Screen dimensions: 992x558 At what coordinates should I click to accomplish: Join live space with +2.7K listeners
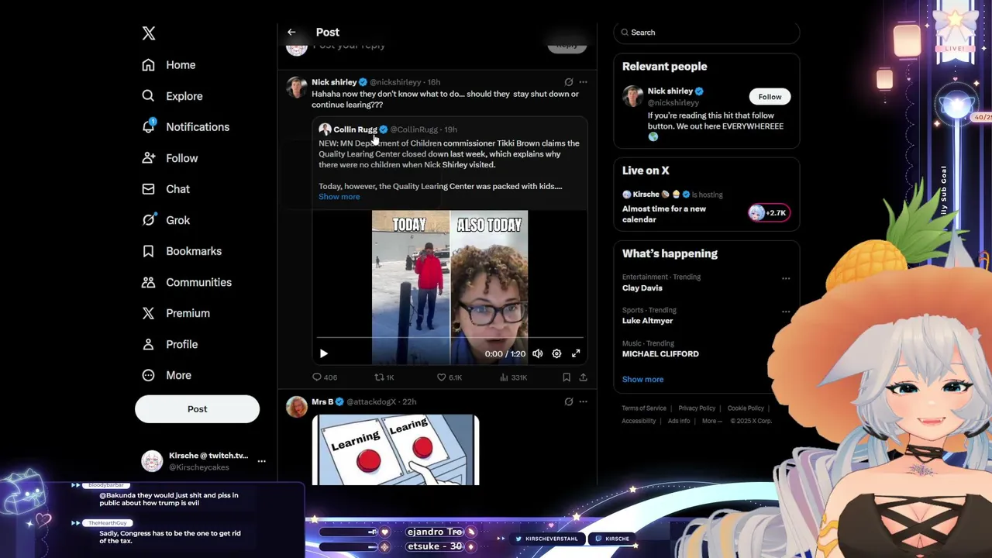click(769, 212)
